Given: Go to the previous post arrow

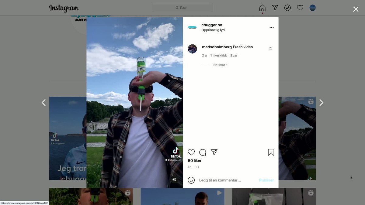Looking at the screenshot, I should point(43,103).
